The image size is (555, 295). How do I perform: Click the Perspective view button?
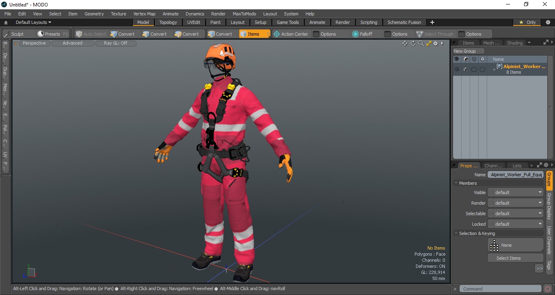point(34,43)
